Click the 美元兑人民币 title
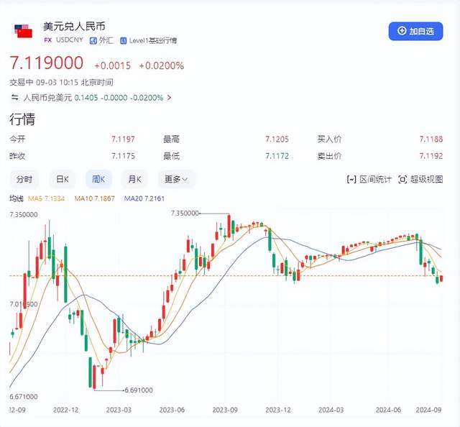Image resolution: width=460 pixels, height=427 pixels. 74,27
